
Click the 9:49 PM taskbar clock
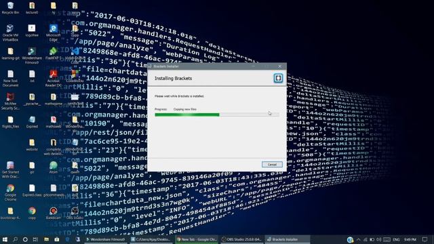[410, 239]
